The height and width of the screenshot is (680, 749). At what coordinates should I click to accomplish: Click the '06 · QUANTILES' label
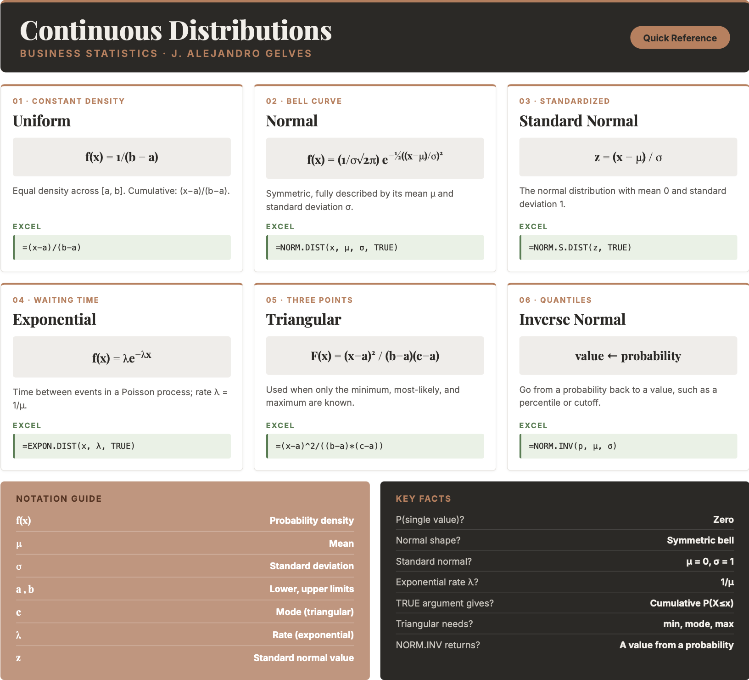tap(555, 300)
